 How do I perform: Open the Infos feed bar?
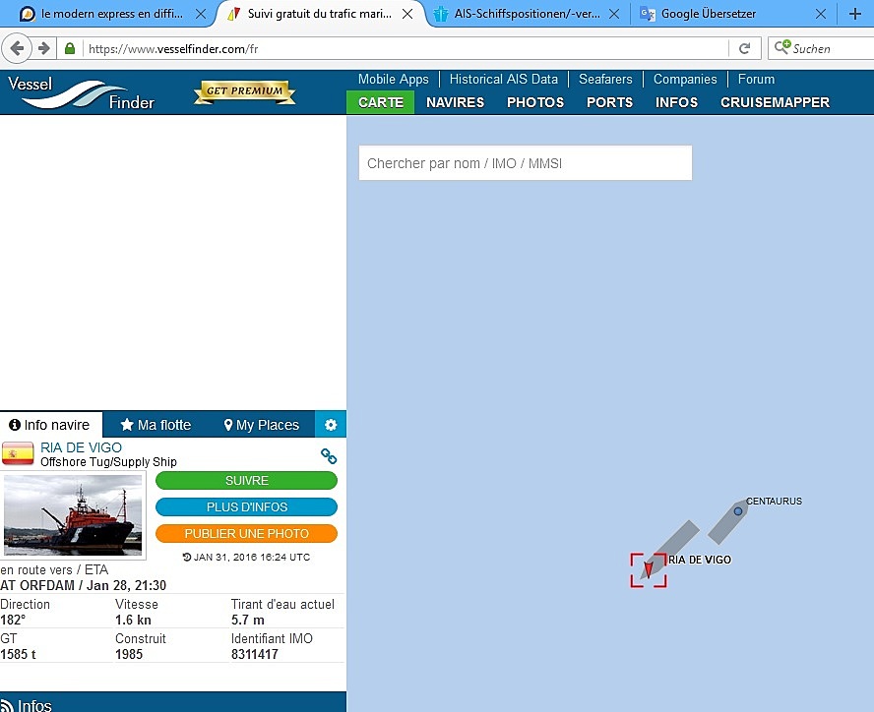click(173, 702)
